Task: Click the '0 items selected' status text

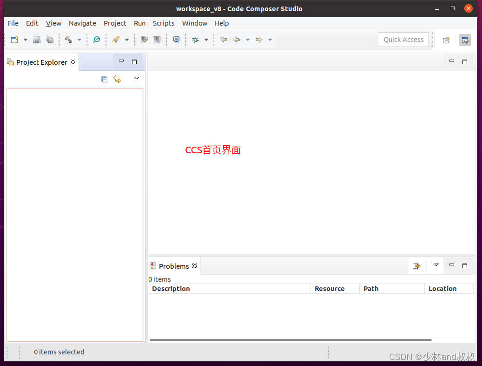Action: click(x=59, y=352)
